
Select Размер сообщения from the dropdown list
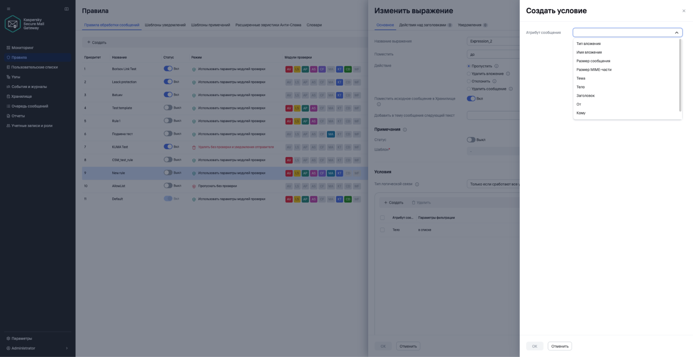click(593, 61)
